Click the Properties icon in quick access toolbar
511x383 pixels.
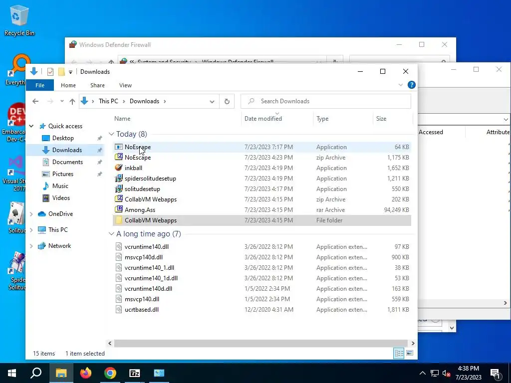coord(50,72)
